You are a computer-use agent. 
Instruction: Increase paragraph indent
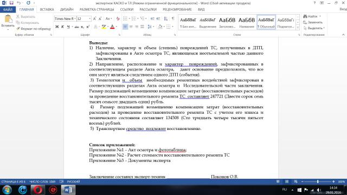click(158, 19)
